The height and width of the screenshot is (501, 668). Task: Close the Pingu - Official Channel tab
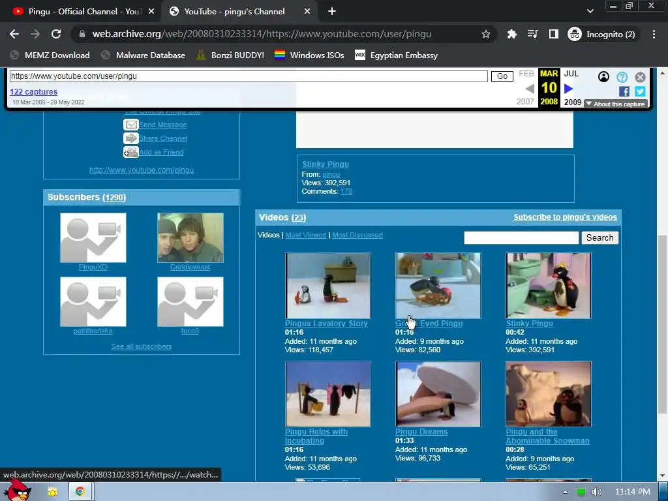pyautogui.click(x=151, y=12)
